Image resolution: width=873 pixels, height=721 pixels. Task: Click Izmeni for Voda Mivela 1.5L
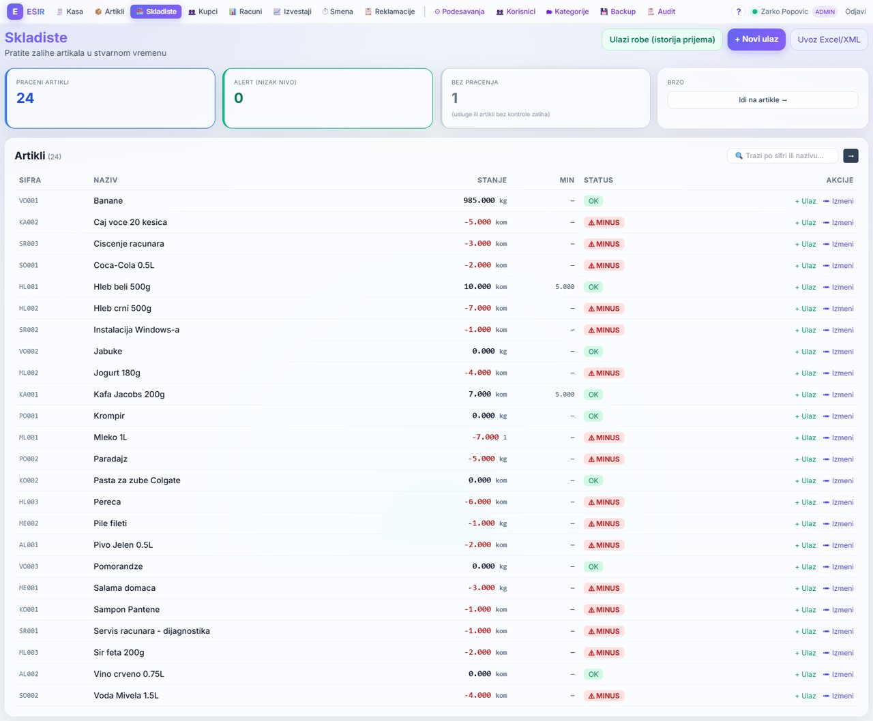(838, 696)
